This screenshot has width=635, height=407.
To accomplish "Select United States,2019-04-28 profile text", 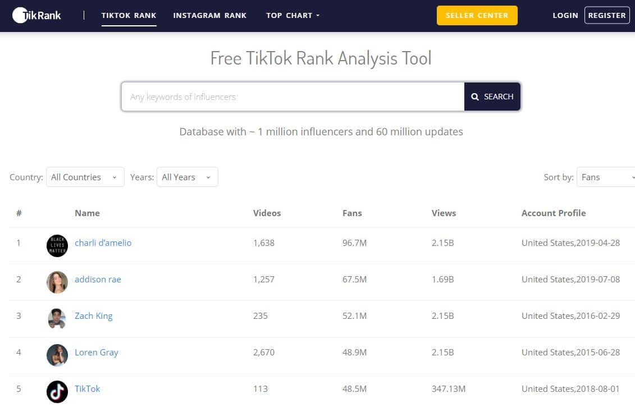I will pyautogui.click(x=570, y=243).
